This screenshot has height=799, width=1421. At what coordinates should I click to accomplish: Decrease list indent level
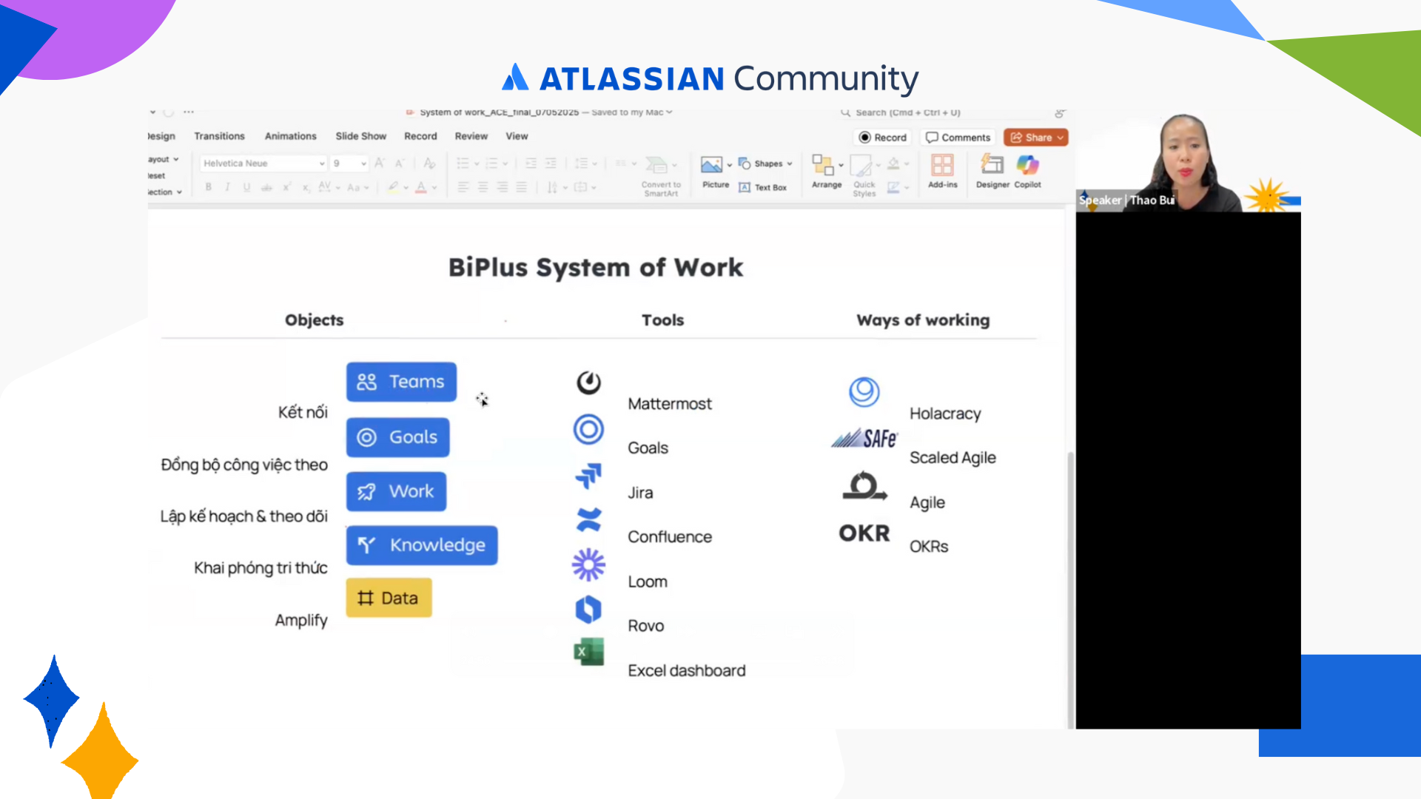click(531, 163)
